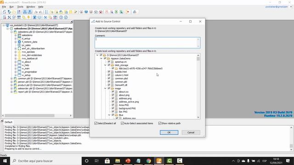Open File Explorer from the taskbar
Screen dimensions: 294x165
(118, 161)
